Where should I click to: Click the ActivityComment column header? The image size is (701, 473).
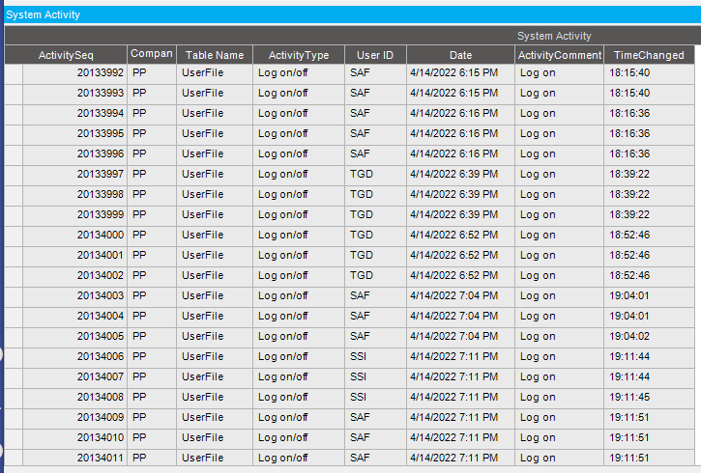[559, 55]
